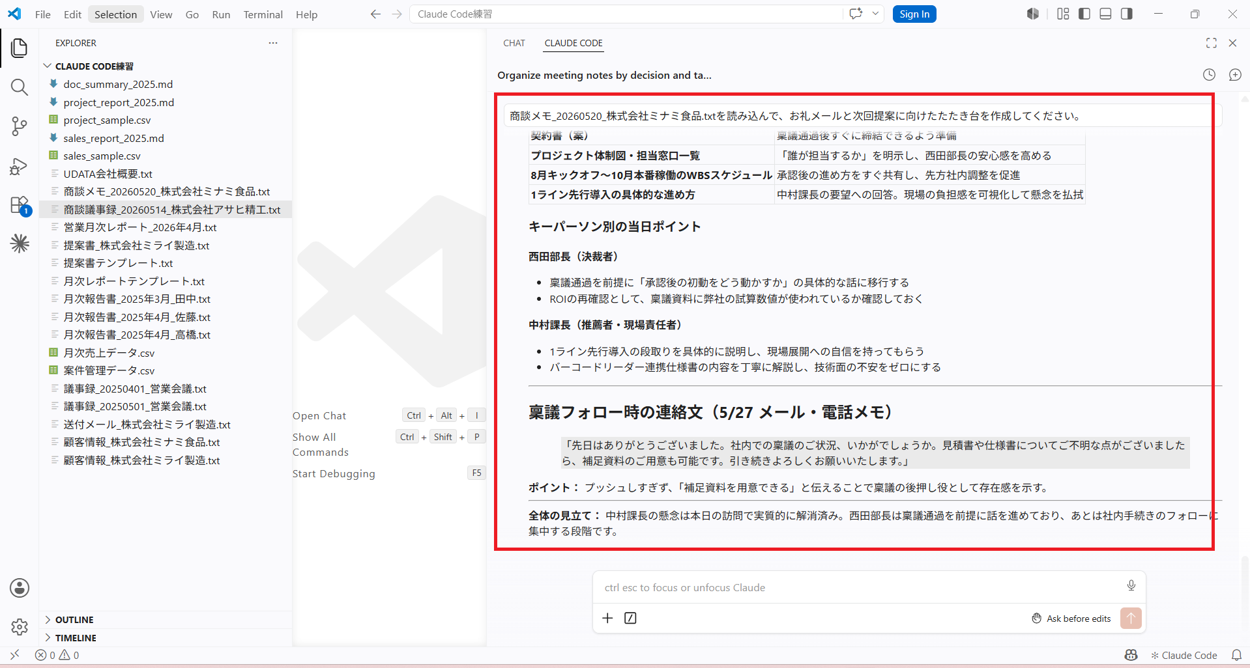1250x668 pixels.
Task: Click the plus attach icon in prompt box
Action: [x=607, y=618]
